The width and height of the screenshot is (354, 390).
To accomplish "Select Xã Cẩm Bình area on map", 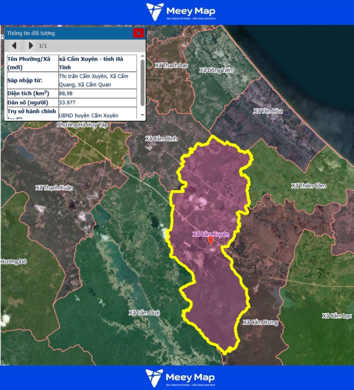I will tap(161, 139).
